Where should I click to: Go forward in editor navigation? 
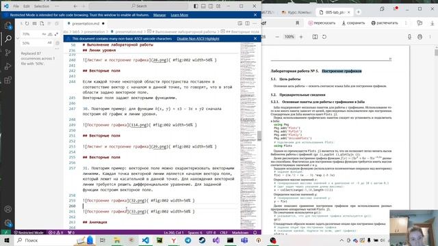click(83, 6)
